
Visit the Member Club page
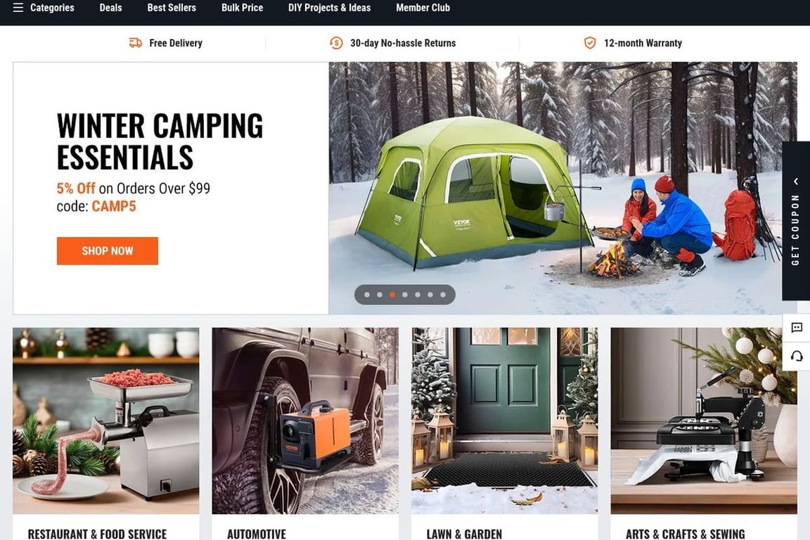pos(423,8)
